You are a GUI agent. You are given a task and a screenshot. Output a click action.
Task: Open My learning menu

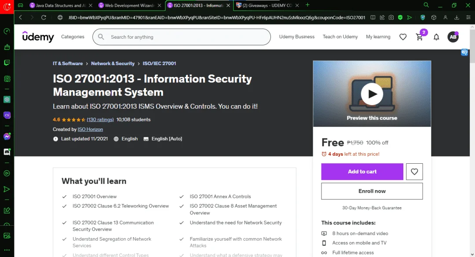tap(378, 37)
